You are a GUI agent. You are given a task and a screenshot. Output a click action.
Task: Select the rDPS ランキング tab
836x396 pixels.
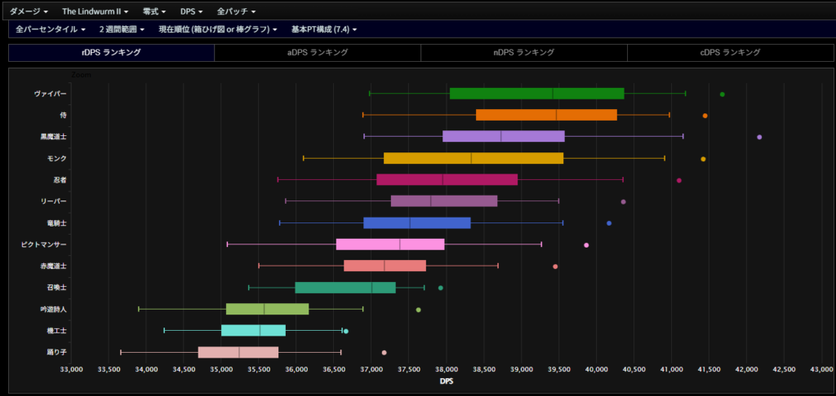pyautogui.click(x=111, y=52)
